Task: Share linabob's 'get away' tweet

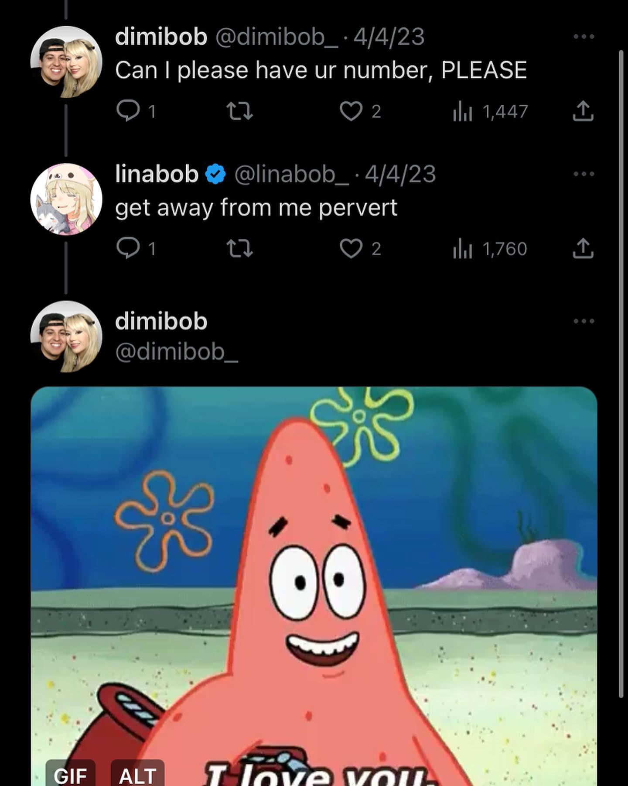Action: tap(583, 248)
